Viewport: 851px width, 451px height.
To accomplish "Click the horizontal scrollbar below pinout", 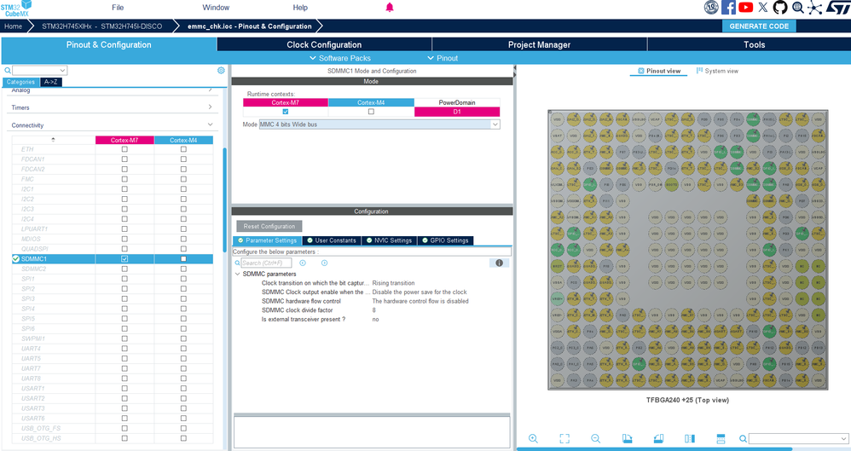I will 654,448.
